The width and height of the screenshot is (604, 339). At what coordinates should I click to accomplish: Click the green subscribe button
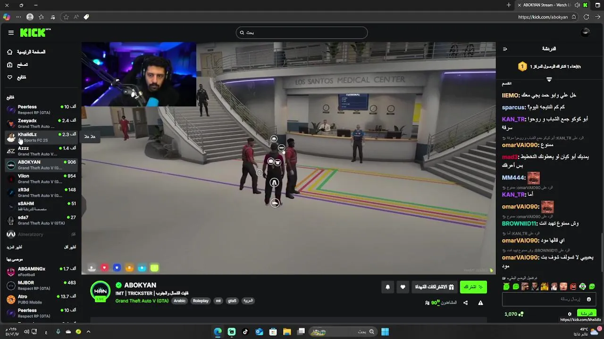pyautogui.click(x=473, y=287)
